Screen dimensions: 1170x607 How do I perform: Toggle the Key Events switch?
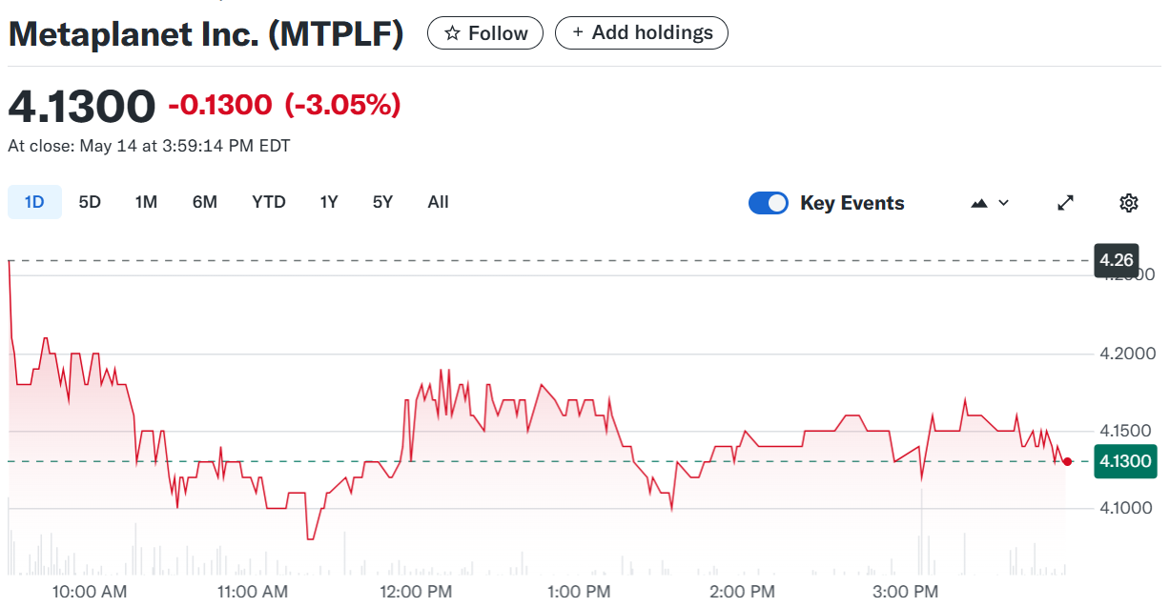769,203
